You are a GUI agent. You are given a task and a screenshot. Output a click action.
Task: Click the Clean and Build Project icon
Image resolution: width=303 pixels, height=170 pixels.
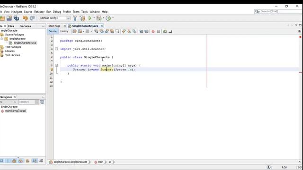tap(82, 18)
